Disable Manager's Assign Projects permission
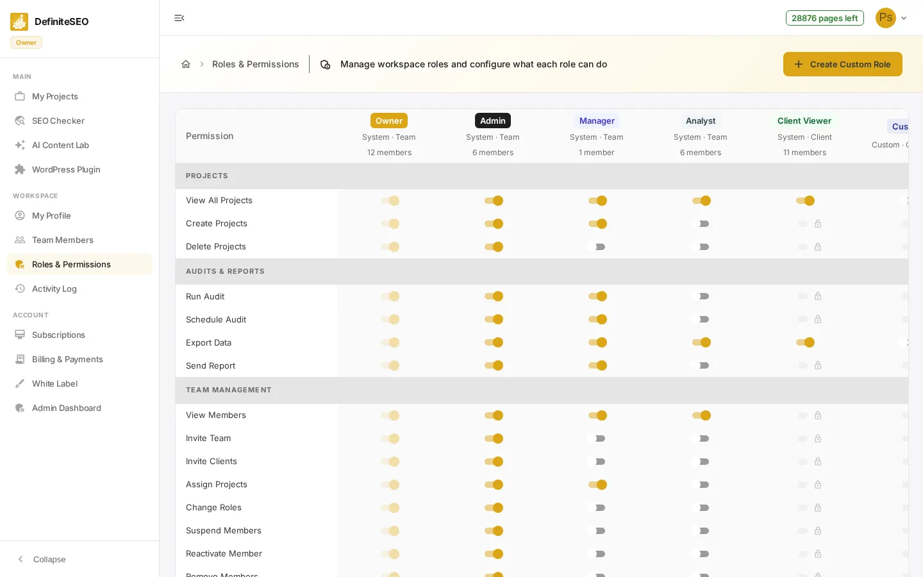The height and width of the screenshot is (577, 923). (597, 485)
